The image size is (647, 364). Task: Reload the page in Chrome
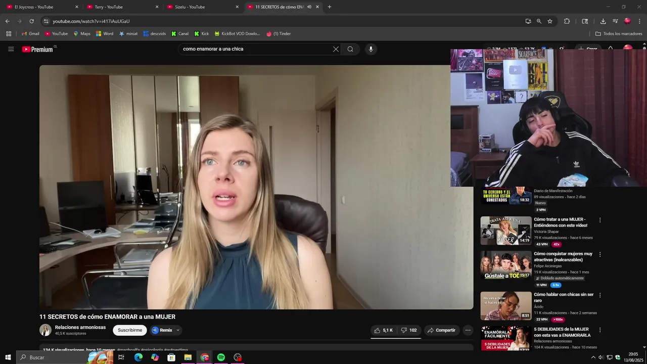point(31,21)
